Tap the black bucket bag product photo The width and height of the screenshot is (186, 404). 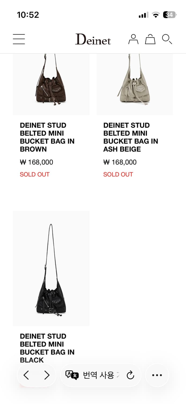click(x=51, y=268)
